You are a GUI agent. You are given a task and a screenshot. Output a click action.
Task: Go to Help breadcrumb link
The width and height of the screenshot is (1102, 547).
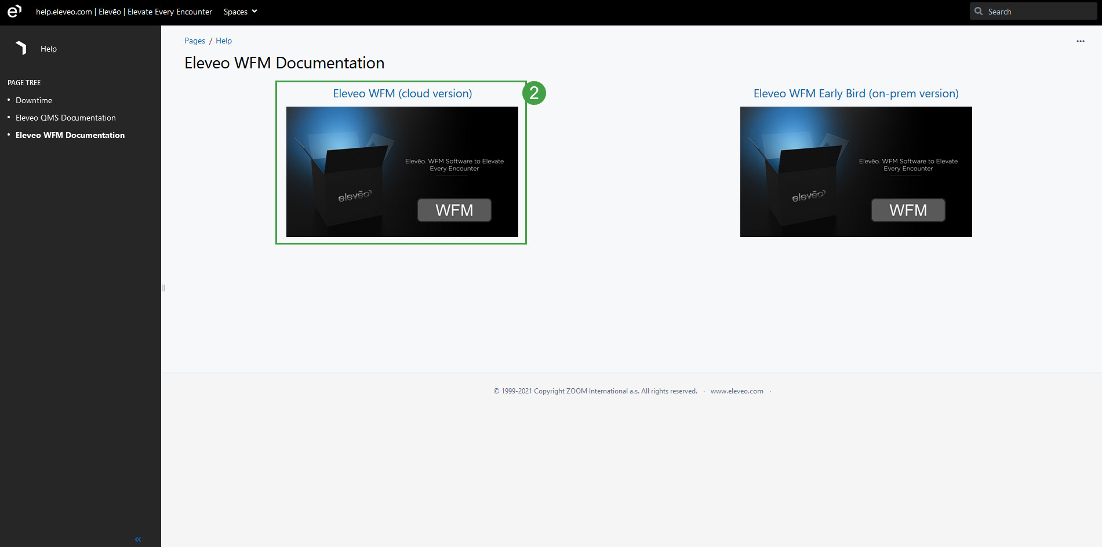pos(224,41)
